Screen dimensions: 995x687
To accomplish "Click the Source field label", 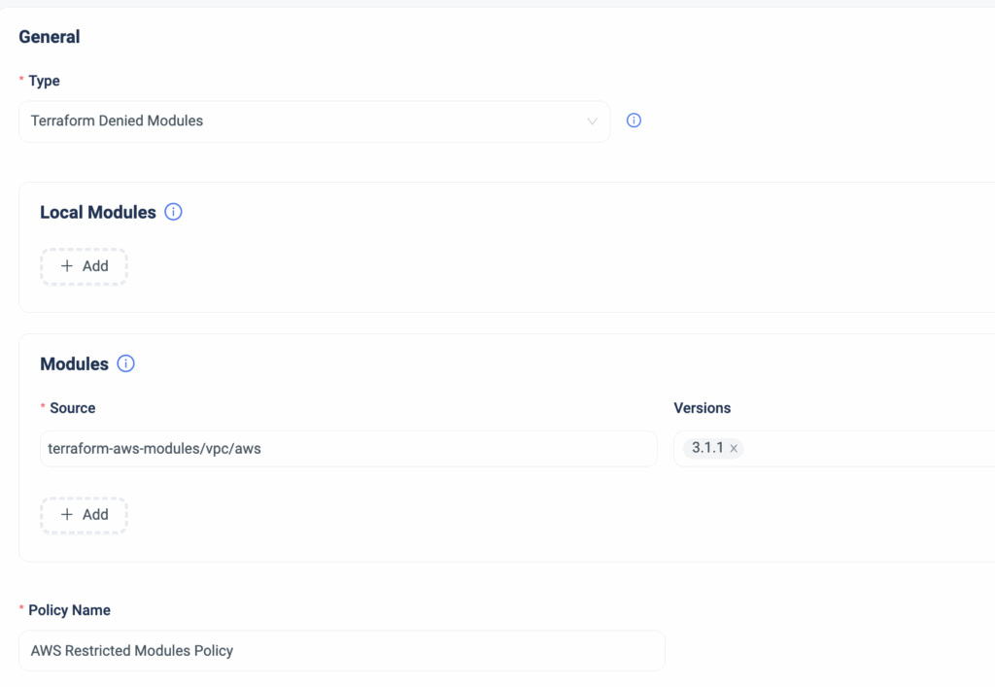I will click(72, 408).
